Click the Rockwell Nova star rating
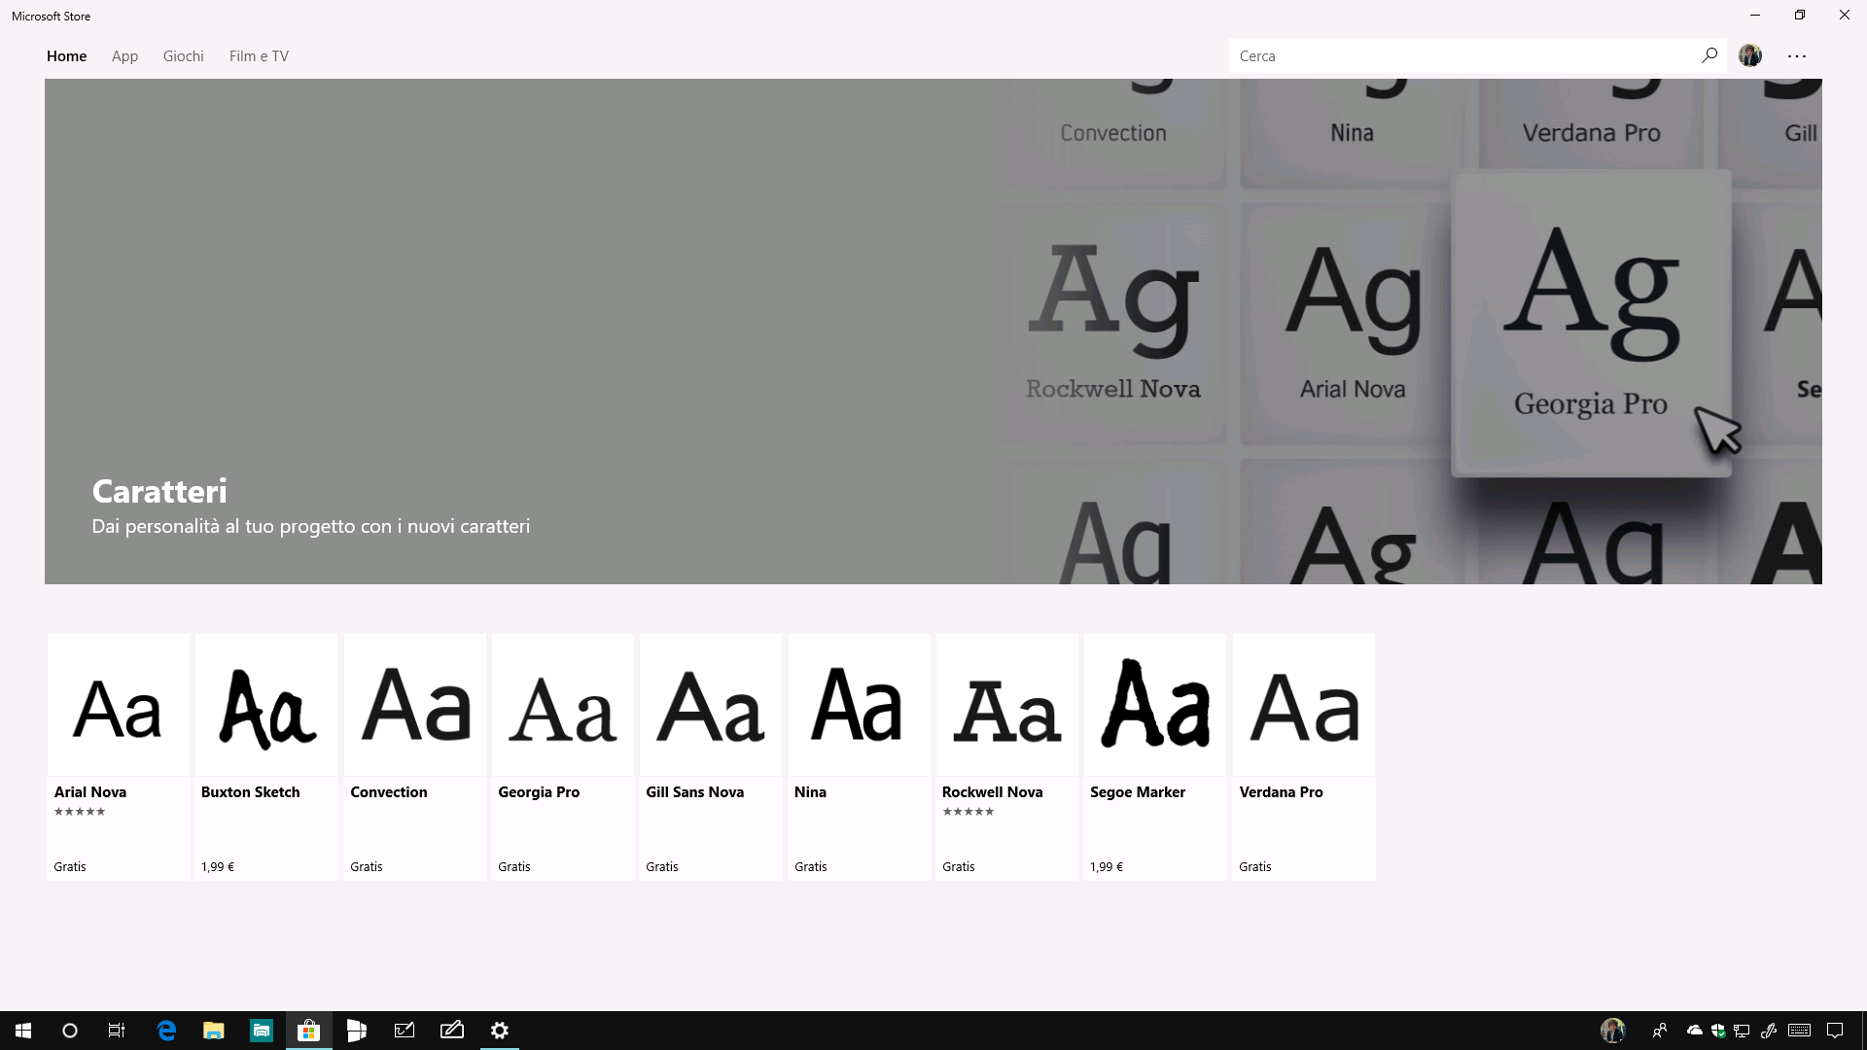The image size is (1867, 1050). 968,812
